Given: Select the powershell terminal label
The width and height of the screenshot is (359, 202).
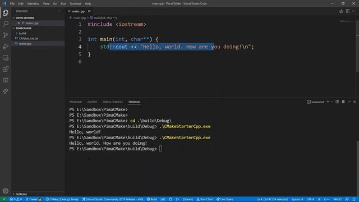Looking at the screenshot, I should (x=315, y=102).
